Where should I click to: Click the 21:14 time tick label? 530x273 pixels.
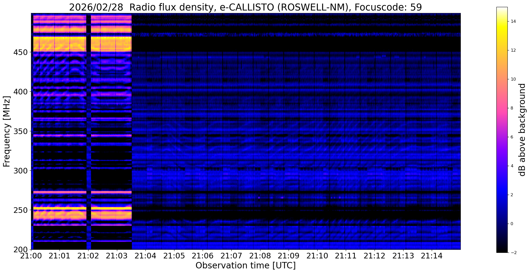[x=432, y=256]
